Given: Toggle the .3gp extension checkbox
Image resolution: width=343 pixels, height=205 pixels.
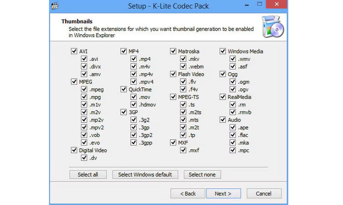Looking at the screenshot, I should point(134,128).
